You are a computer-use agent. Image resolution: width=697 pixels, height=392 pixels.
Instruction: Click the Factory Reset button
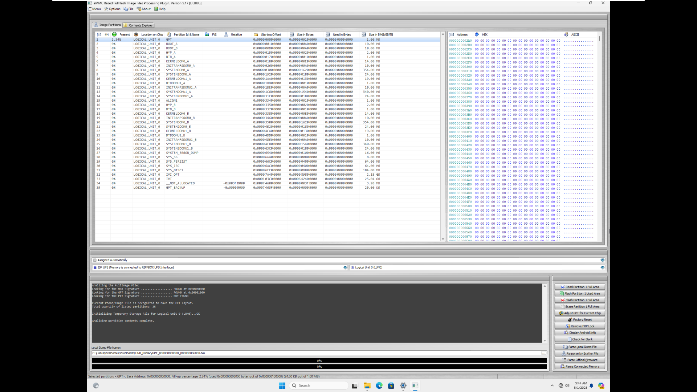coord(580,319)
